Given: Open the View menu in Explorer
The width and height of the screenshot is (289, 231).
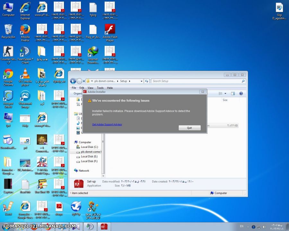Looking at the screenshot, I should 90,88.
